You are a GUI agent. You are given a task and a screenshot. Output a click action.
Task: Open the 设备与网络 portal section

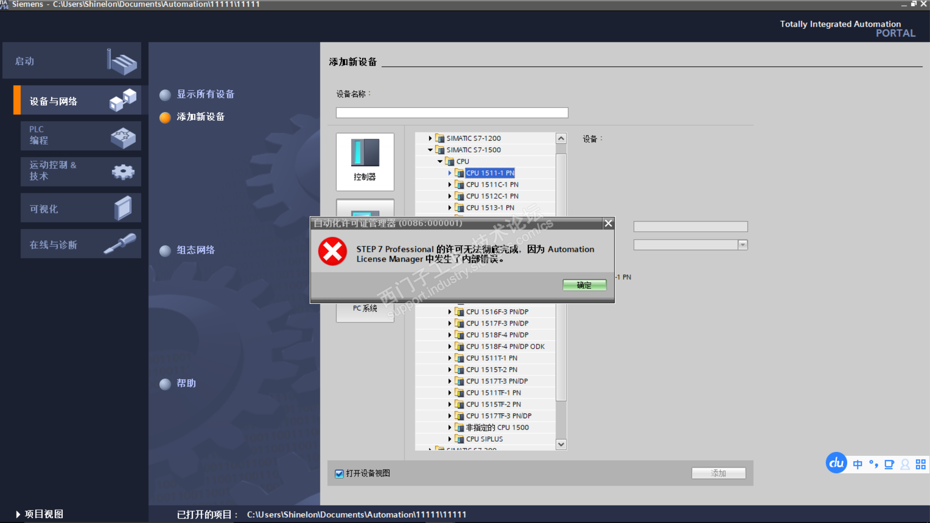(x=77, y=100)
